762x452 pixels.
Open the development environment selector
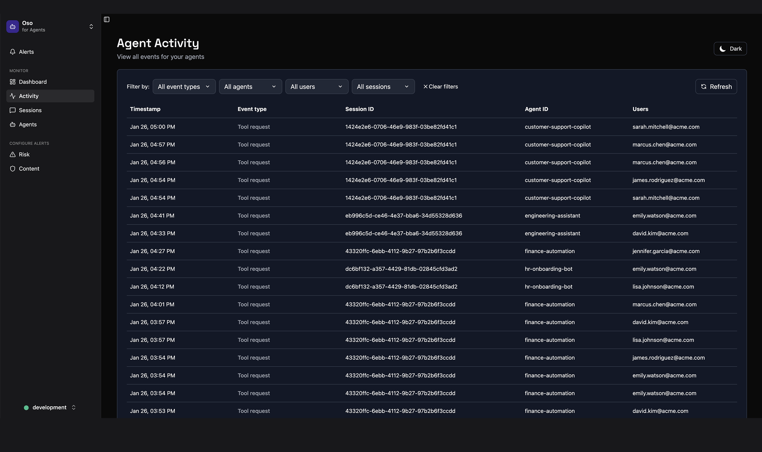(x=49, y=407)
